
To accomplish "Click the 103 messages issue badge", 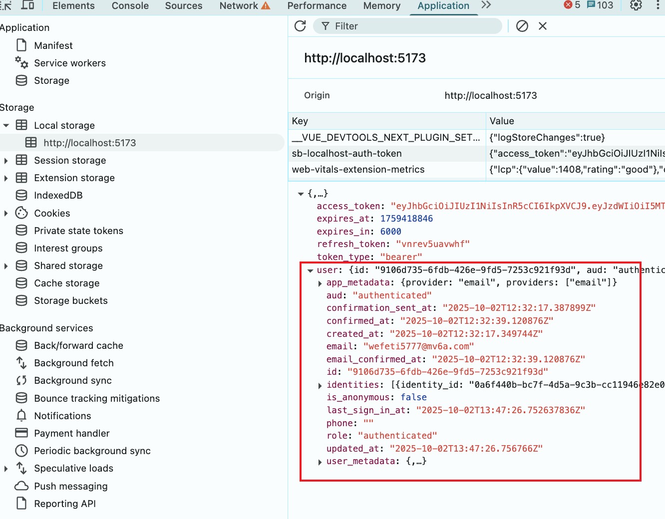I will coord(600,5).
